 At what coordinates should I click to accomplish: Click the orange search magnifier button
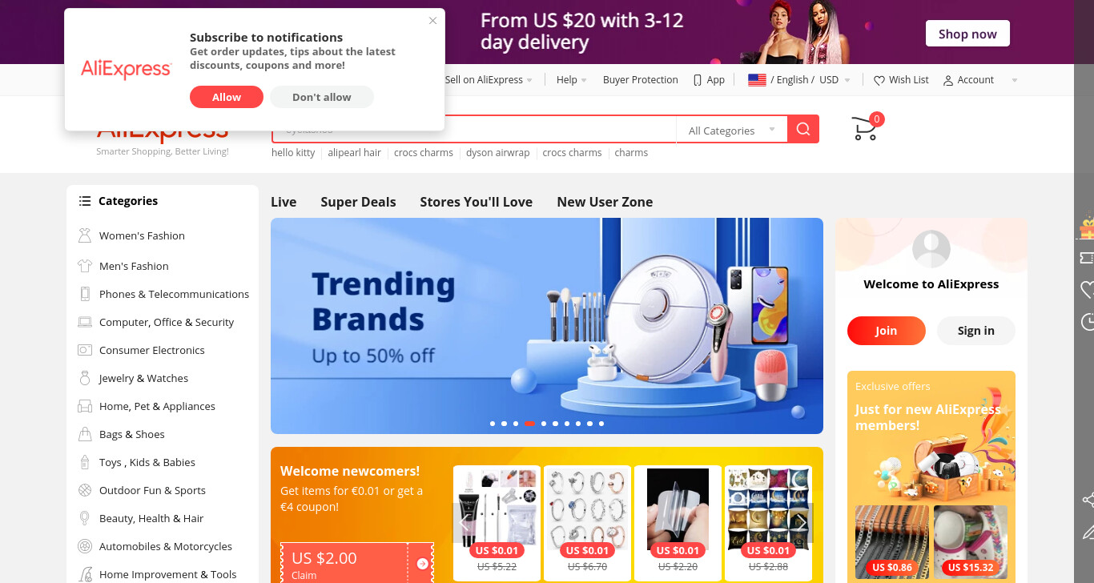803,129
